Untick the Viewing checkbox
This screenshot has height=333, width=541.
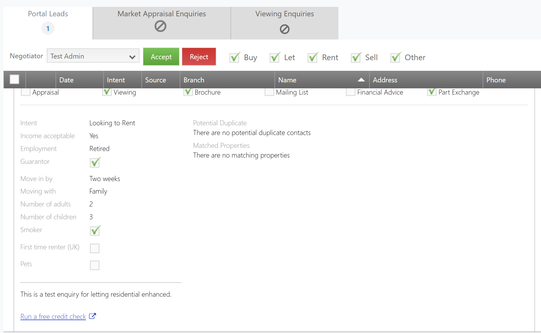107,92
